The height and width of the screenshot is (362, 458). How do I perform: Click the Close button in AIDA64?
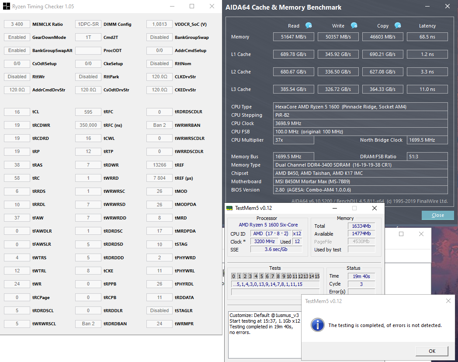tap(438, 215)
